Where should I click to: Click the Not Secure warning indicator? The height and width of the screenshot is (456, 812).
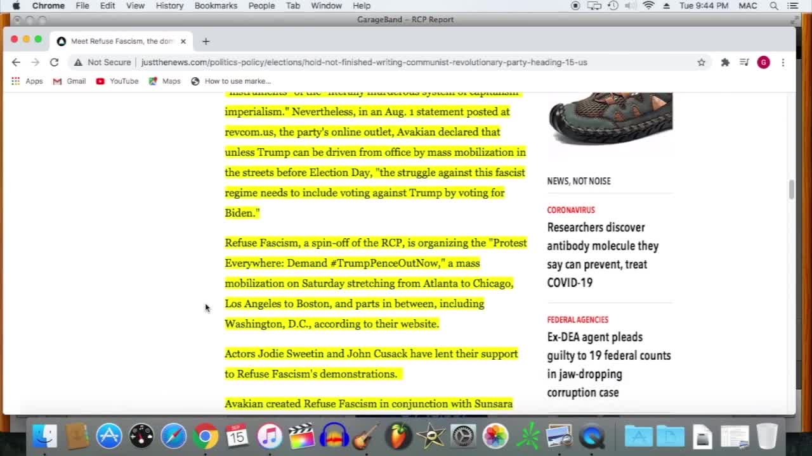pyautogui.click(x=102, y=62)
